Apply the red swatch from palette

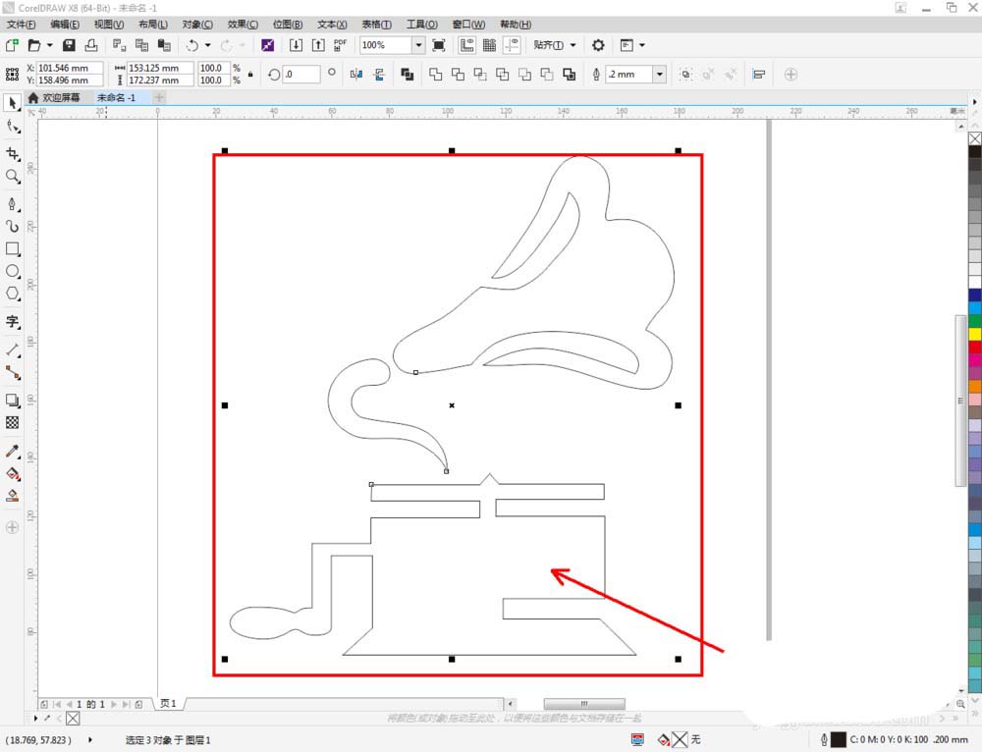975,347
